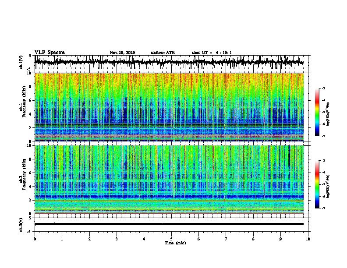The width and height of the screenshot is (347, 268).
Task: Click the ch.1 color bar log(PSD) label
Action: coord(328,114)
